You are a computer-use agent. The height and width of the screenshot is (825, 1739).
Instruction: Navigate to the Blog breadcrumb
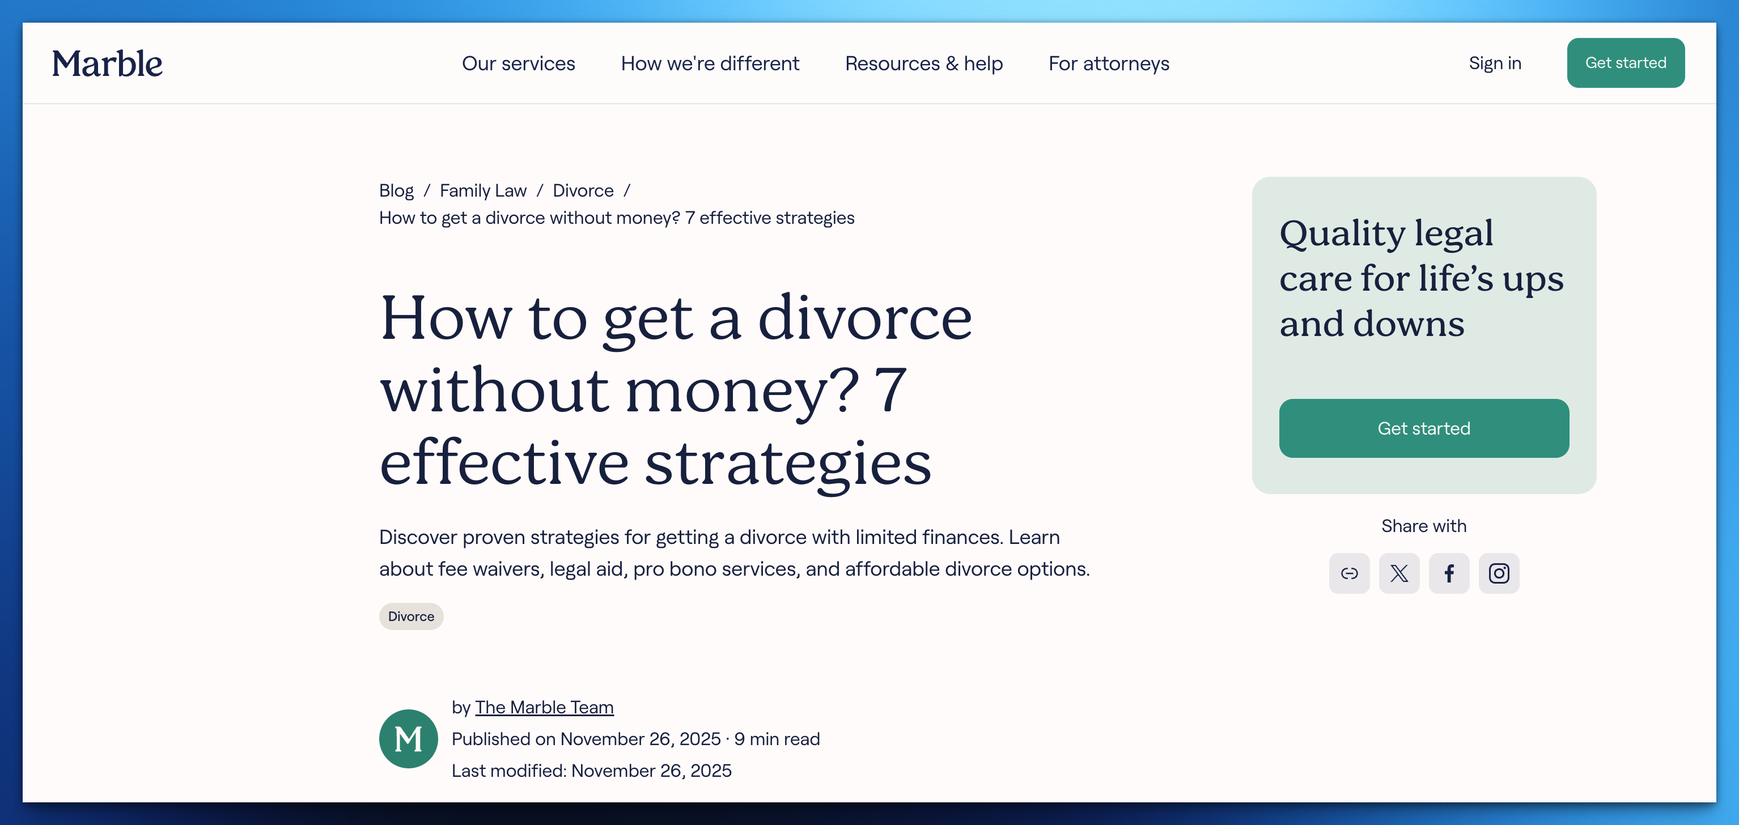396,190
